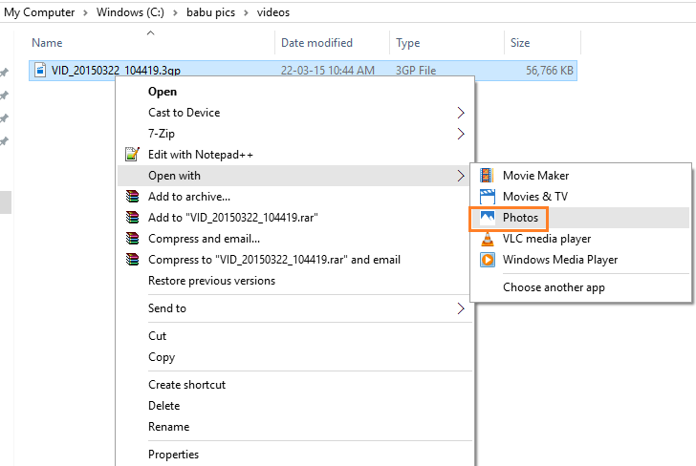The height and width of the screenshot is (466, 696).
Task: Click the Notepad++ icon in context menu
Action: coord(132,155)
